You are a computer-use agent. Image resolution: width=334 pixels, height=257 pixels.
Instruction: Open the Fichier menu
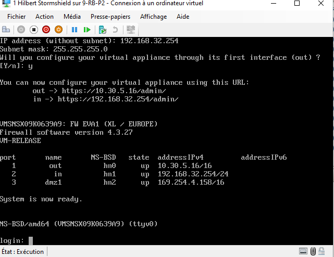click(17, 17)
